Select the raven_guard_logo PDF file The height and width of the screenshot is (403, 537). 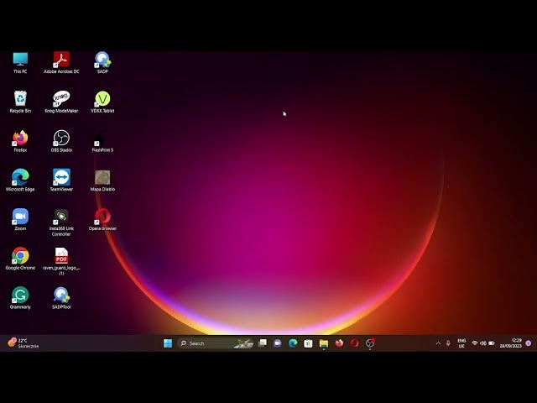tap(61, 261)
